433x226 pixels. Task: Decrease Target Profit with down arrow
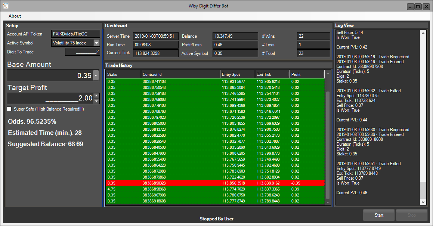(x=96, y=101)
